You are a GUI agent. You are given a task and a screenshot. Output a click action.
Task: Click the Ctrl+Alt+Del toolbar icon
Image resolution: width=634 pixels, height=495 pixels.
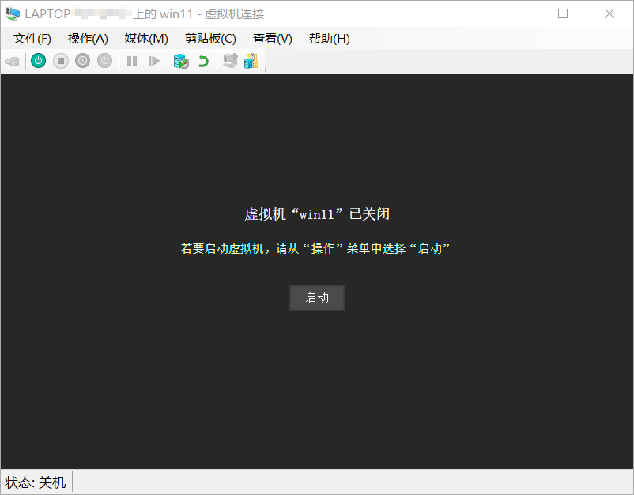12,61
